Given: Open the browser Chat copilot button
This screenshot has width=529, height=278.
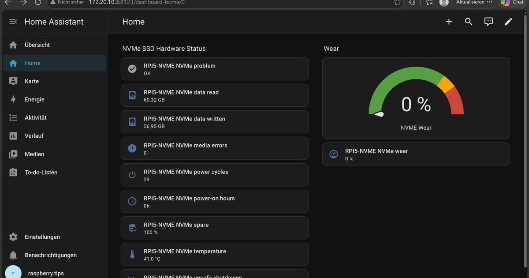Looking at the screenshot, I should click(513, 2).
